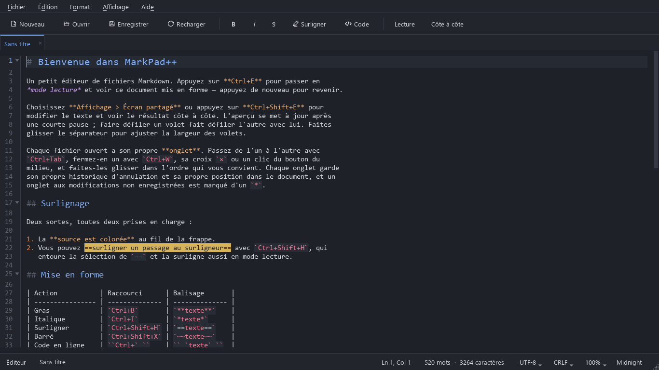Click the Nouveau file icon
Screen dimensions: 659x370
coord(14,24)
